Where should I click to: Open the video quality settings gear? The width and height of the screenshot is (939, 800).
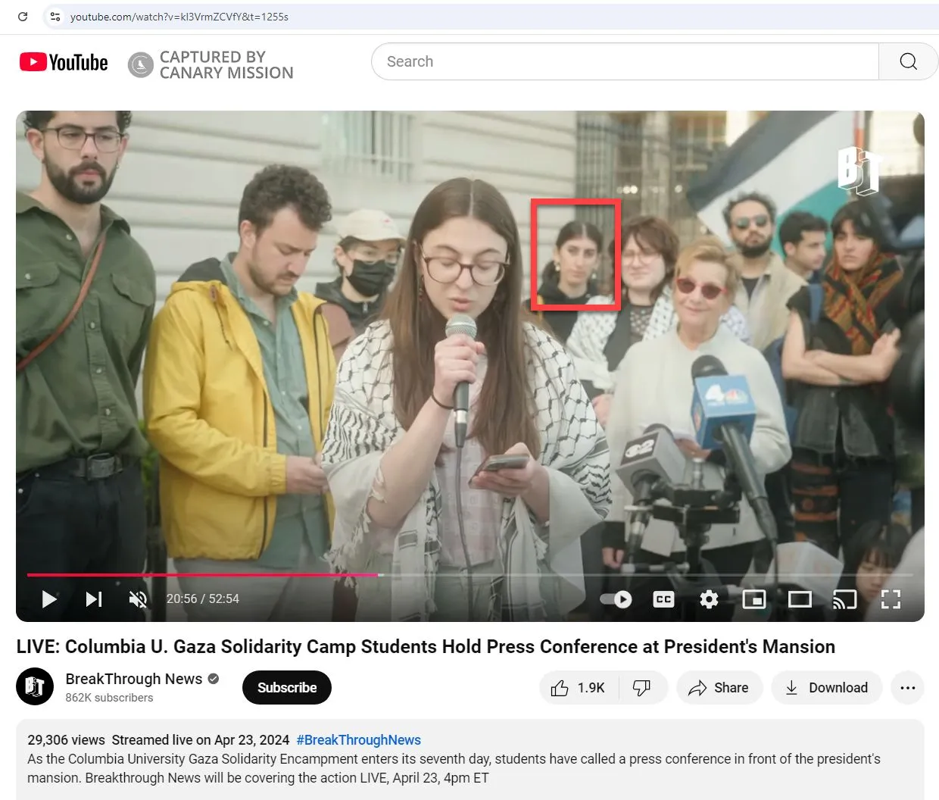tap(709, 598)
